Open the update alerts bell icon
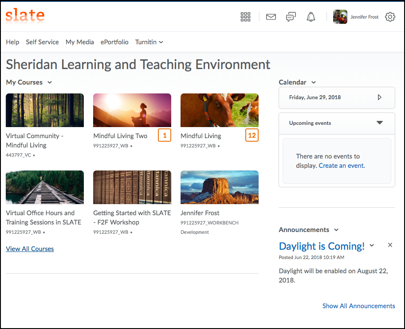Viewport: 405px width, 329px height. (311, 17)
